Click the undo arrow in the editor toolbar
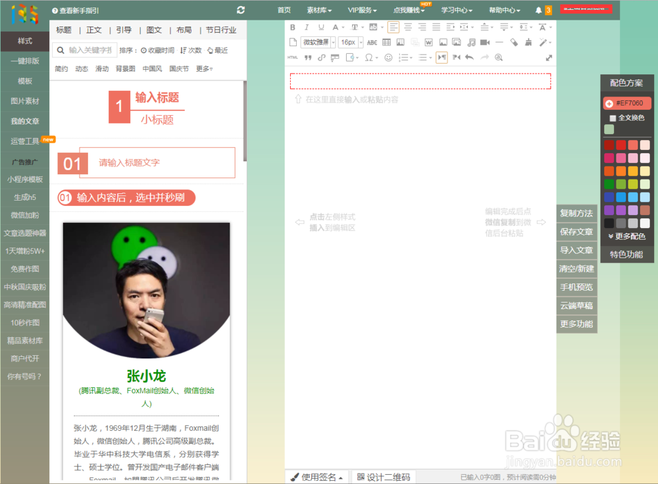658x484 pixels. pyautogui.click(x=470, y=57)
